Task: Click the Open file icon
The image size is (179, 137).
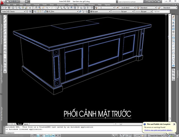Action: tap(6, 8)
